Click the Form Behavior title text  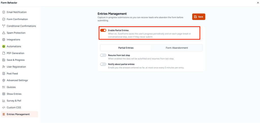coord(9,3)
